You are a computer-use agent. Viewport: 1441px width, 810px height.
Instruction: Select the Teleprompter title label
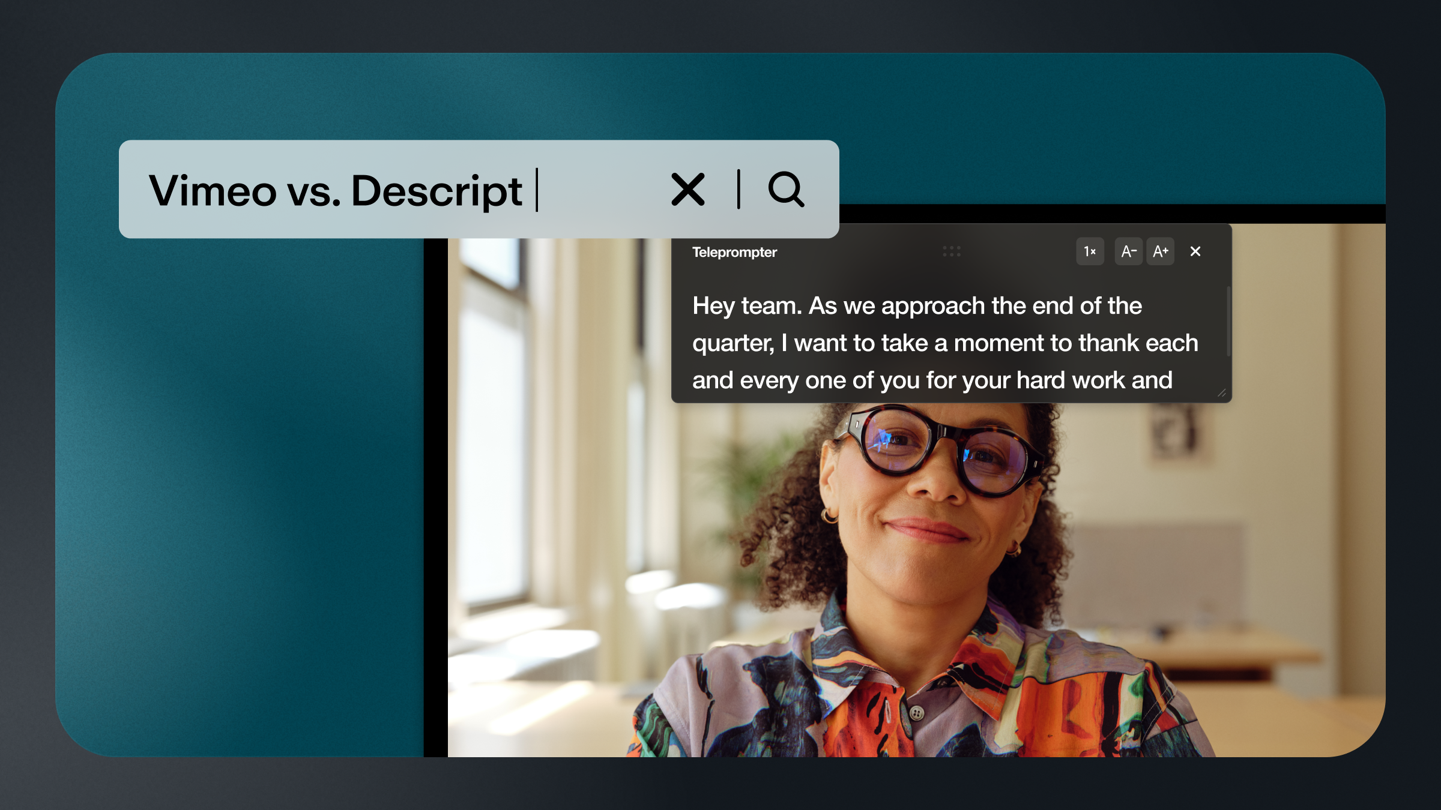[734, 251]
